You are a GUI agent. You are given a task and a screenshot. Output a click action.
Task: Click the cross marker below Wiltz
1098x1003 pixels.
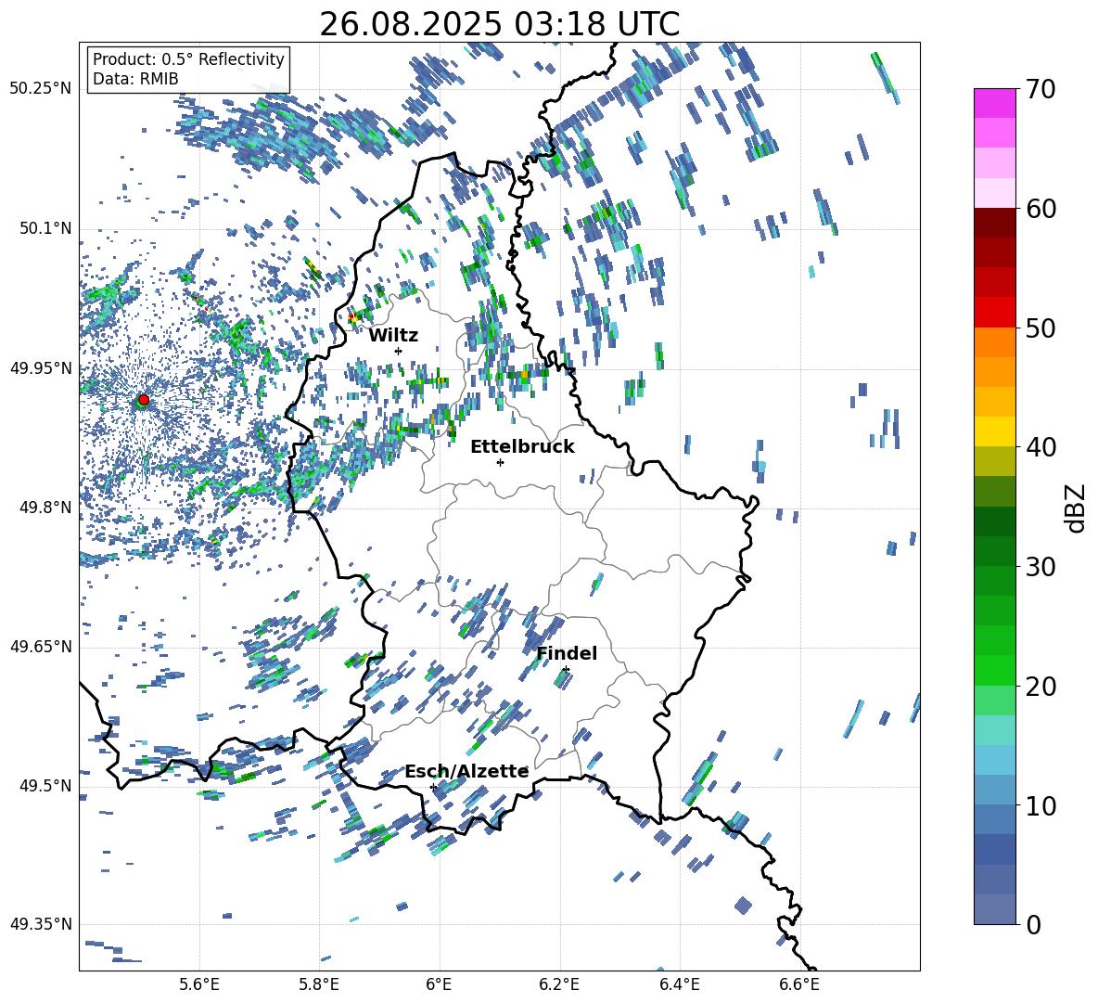pyautogui.click(x=399, y=351)
